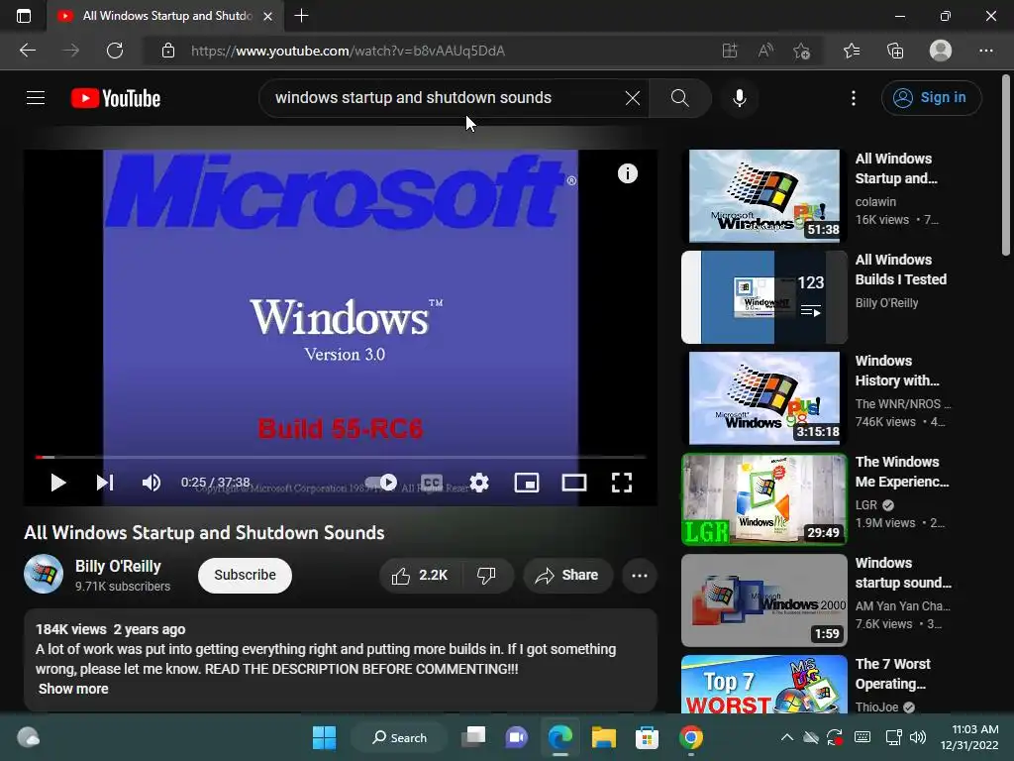Open the apps available icon in the address bar
Viewport: 1014px width, 761px height.
(x=730, y=51)
